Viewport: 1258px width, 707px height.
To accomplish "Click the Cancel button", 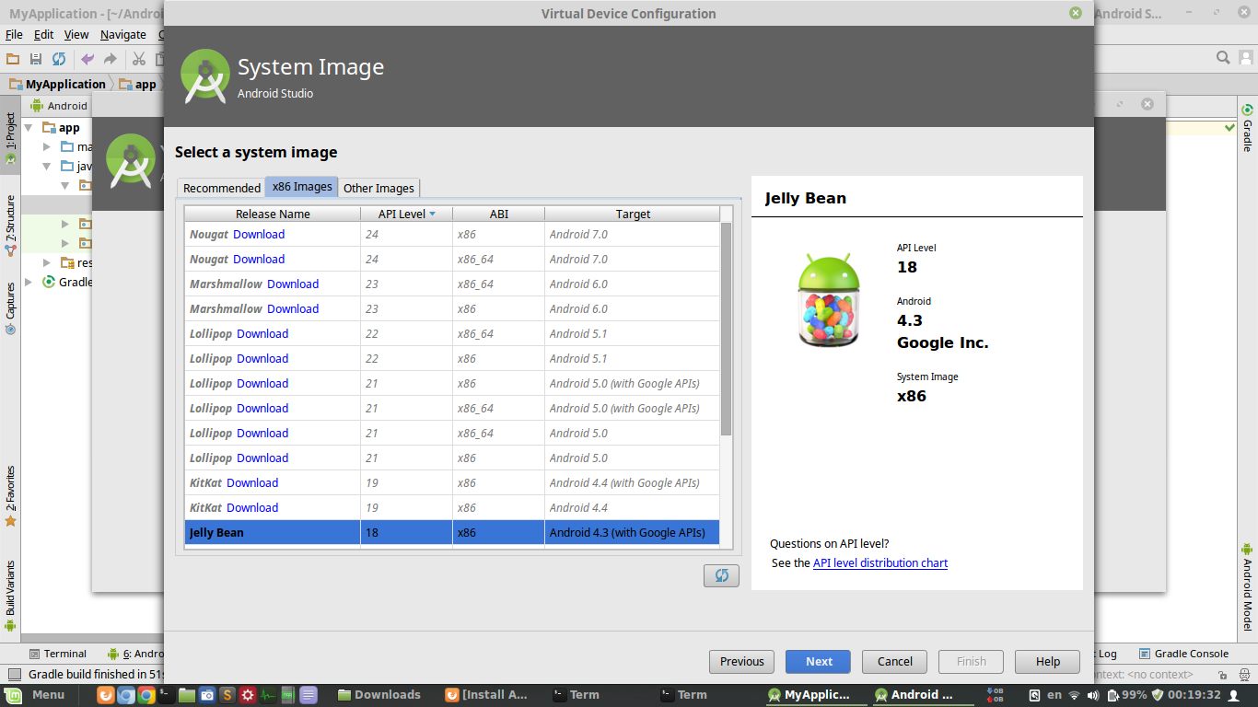I will pyautogui.click(x=894, y=661).
